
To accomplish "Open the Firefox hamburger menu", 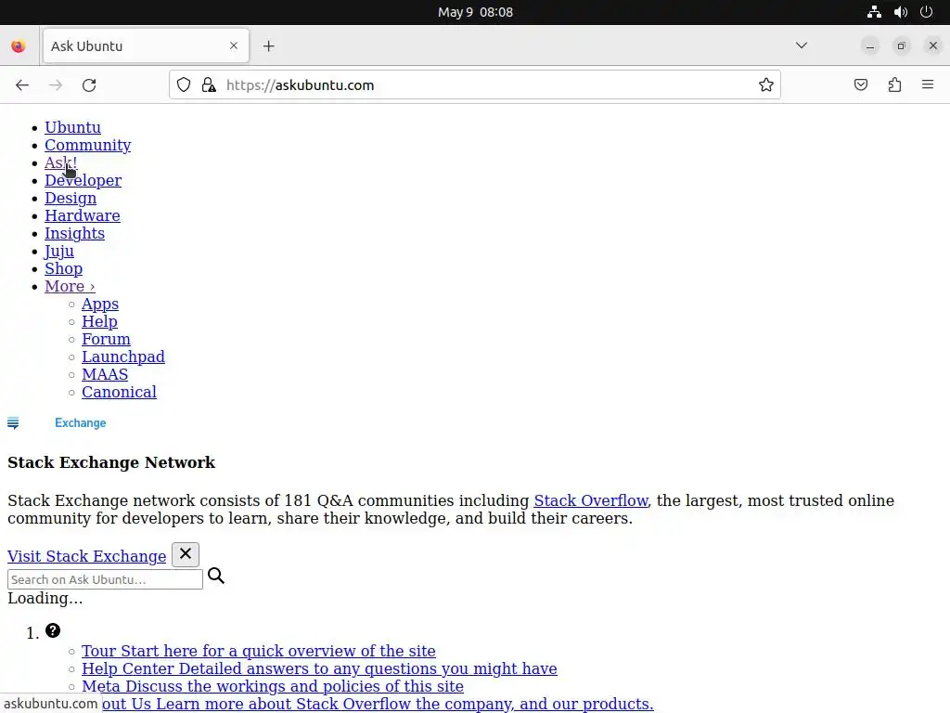I will tap(928, 84).
